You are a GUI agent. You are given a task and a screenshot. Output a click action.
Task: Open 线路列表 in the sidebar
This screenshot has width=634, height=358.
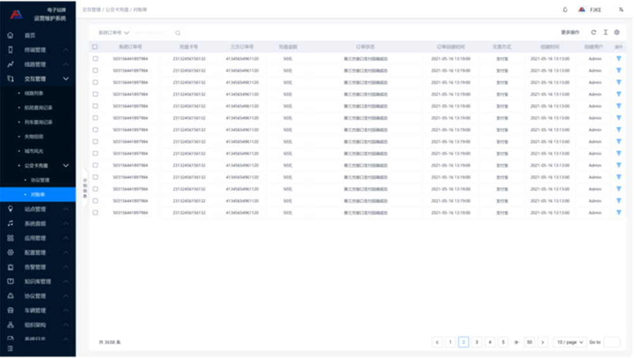[x=34, y=93]
